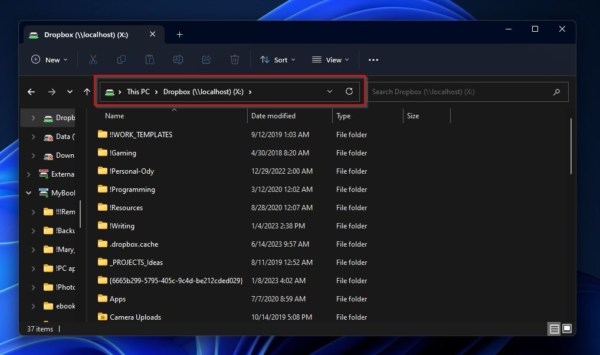
Task: Copy using the Copy toolbar icon
Action: pyautogui.click(x=122, y=59)
